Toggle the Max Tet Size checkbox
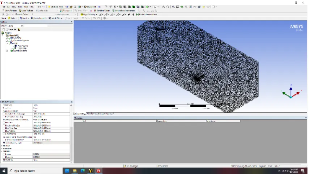 (x=4, y=131)
